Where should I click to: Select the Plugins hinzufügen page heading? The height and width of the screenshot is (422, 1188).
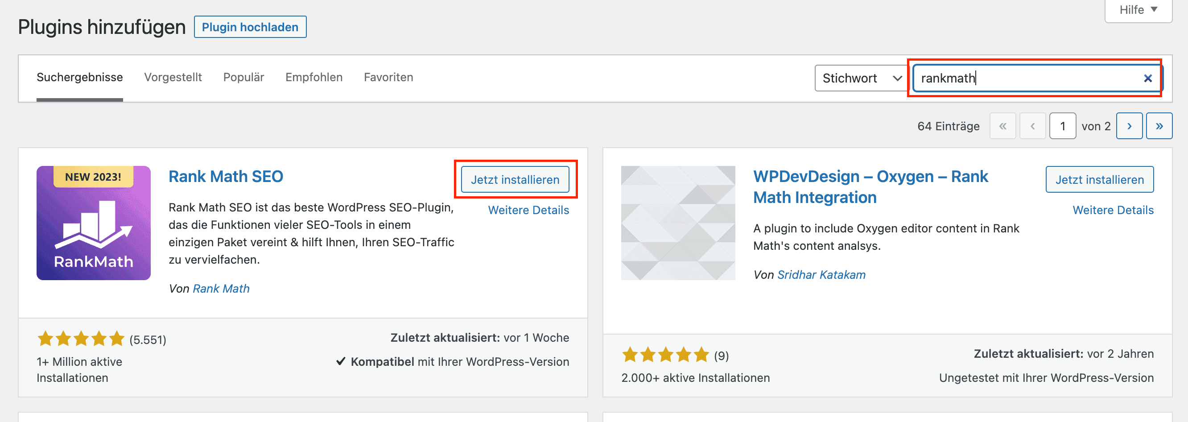coord(102,27)
